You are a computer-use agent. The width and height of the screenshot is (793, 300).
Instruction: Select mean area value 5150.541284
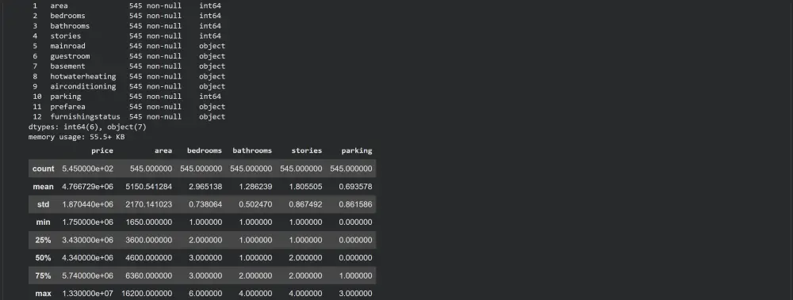click(149, 186)
